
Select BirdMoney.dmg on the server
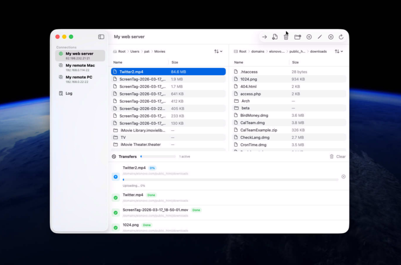click(x=289, y=115)
